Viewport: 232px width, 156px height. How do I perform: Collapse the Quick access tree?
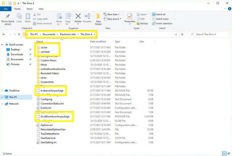point(2,44)
